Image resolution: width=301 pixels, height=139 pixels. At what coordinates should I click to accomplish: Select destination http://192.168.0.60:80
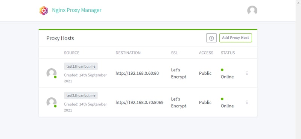click(137, 73)
